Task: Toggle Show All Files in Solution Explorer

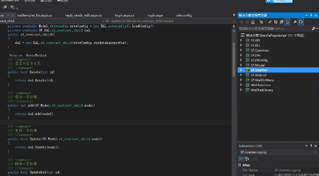Action: pyautogui.click(x=287, y=22)
